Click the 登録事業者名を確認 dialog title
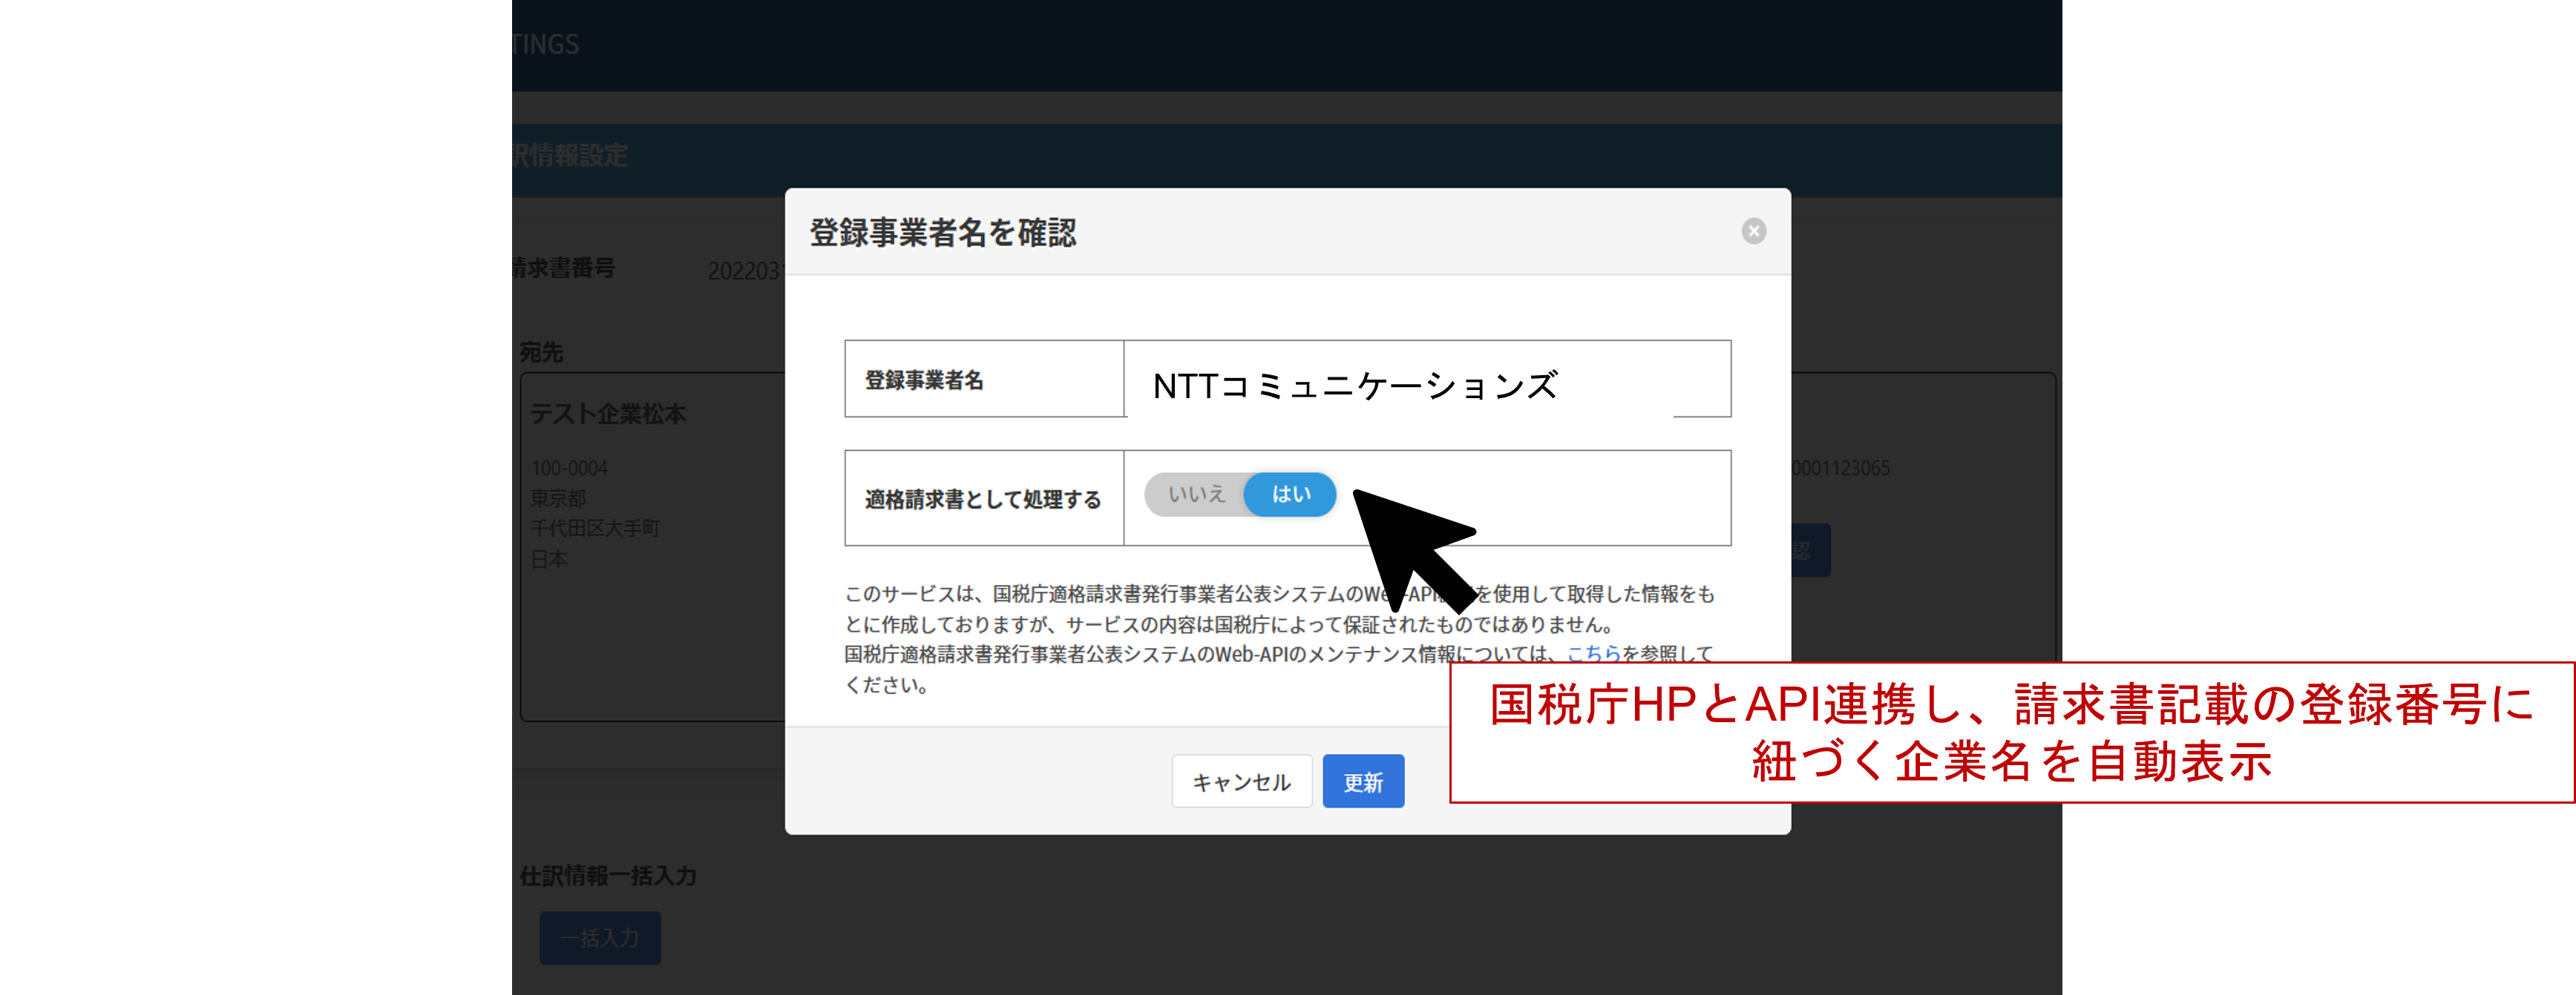The height and width of the screenshot is (995, 2576). tap(943, 233)
